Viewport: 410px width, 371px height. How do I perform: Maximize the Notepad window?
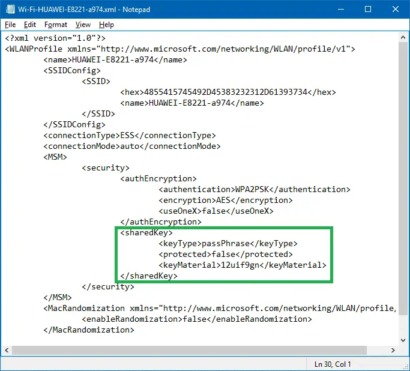pos(368,10)
